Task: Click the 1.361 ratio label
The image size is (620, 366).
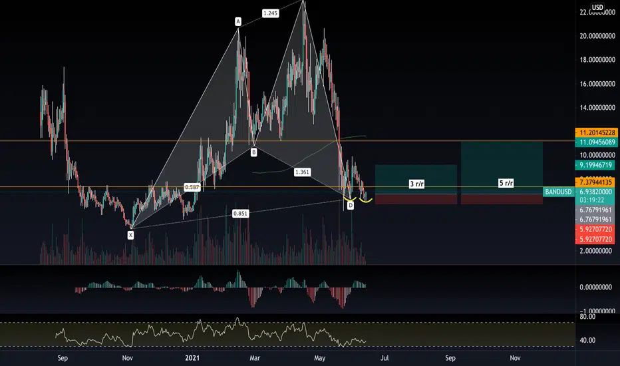Action: (302, 172)
